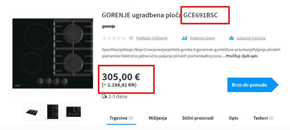Open the Pogledaj mišljenja link
Viewport: 290px width, 130px height.
[152, 38]
